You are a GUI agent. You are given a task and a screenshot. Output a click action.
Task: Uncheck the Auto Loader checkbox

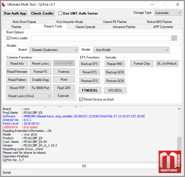click(x=8, y=38)
